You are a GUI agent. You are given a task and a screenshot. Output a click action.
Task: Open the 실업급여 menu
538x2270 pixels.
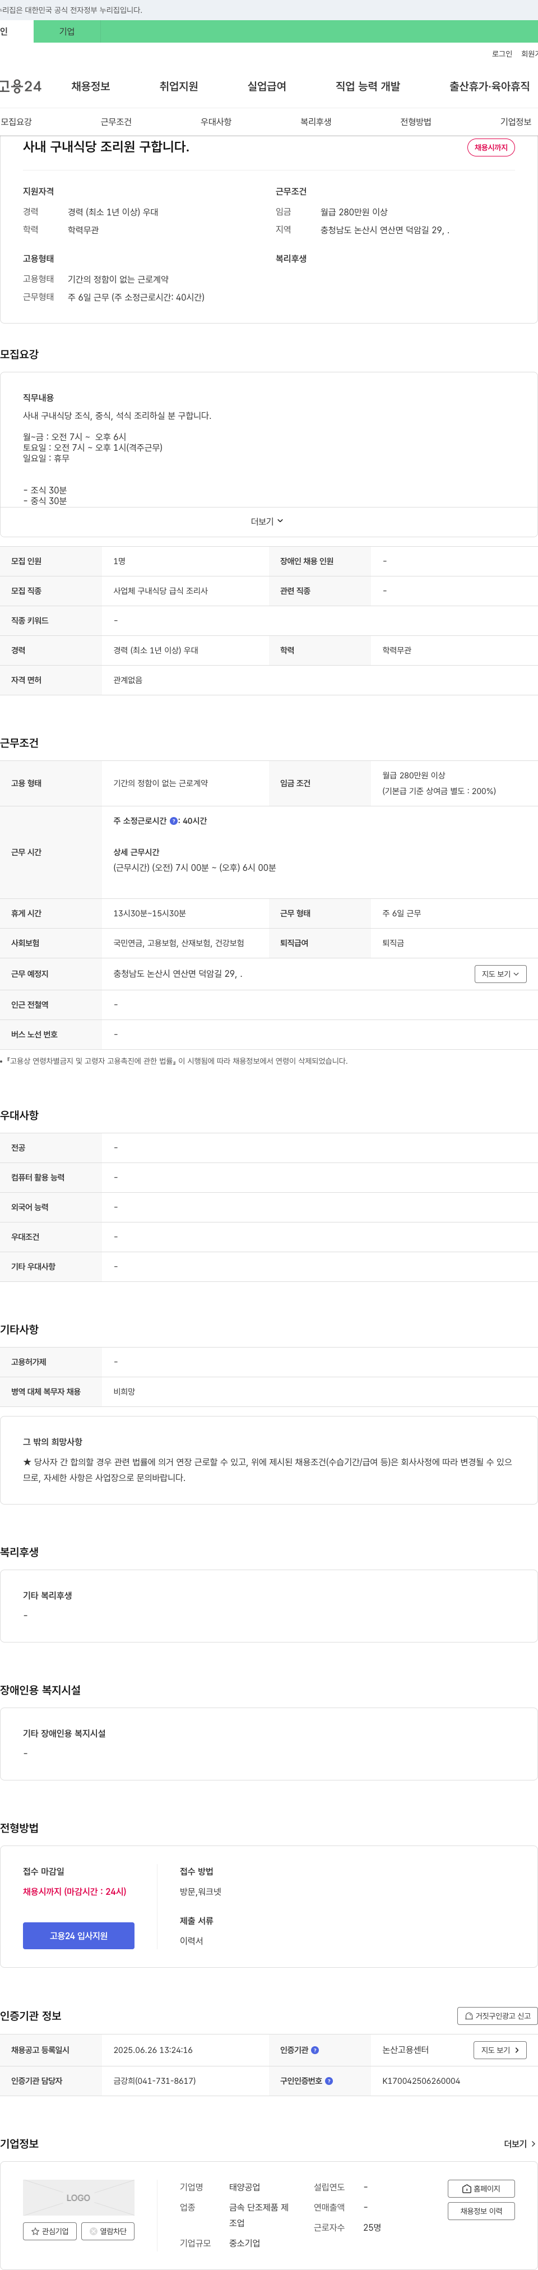click(x=267, y=85)
